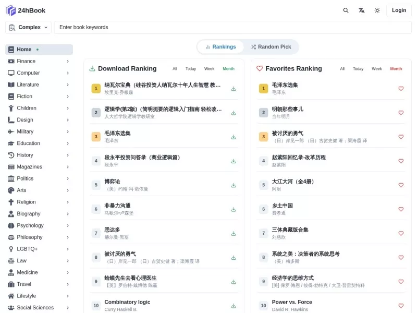417x313 pixels.
Task: Click the LGBTQ+ icon in sidebar
Action: [x=11, y=249]
